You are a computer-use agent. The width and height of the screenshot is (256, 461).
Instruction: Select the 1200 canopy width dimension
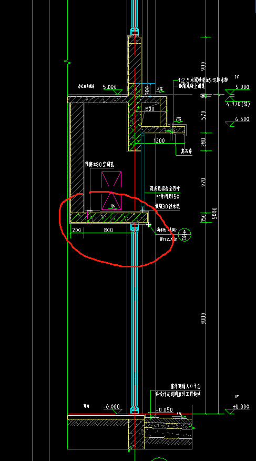pyautogui.click(x=159, y=141)
